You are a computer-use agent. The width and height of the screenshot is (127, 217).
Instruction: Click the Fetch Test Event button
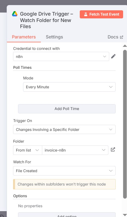(101, 14)
